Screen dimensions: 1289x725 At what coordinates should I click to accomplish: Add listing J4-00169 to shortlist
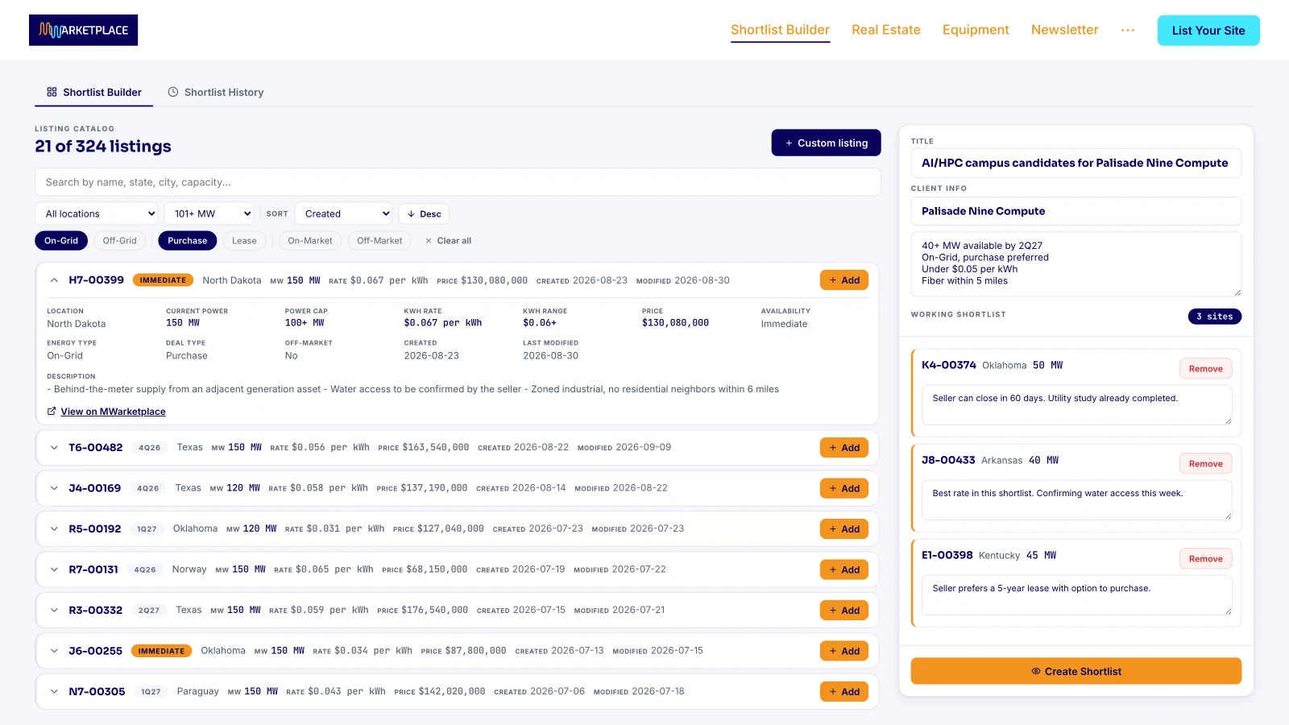click(844, 488)
